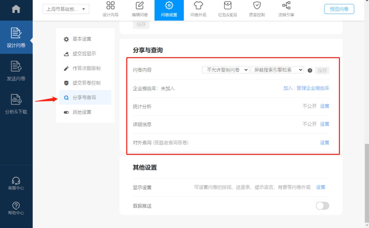Open the 上海市基础教 questionnaire selector dropdown

[x=66, y=9]
